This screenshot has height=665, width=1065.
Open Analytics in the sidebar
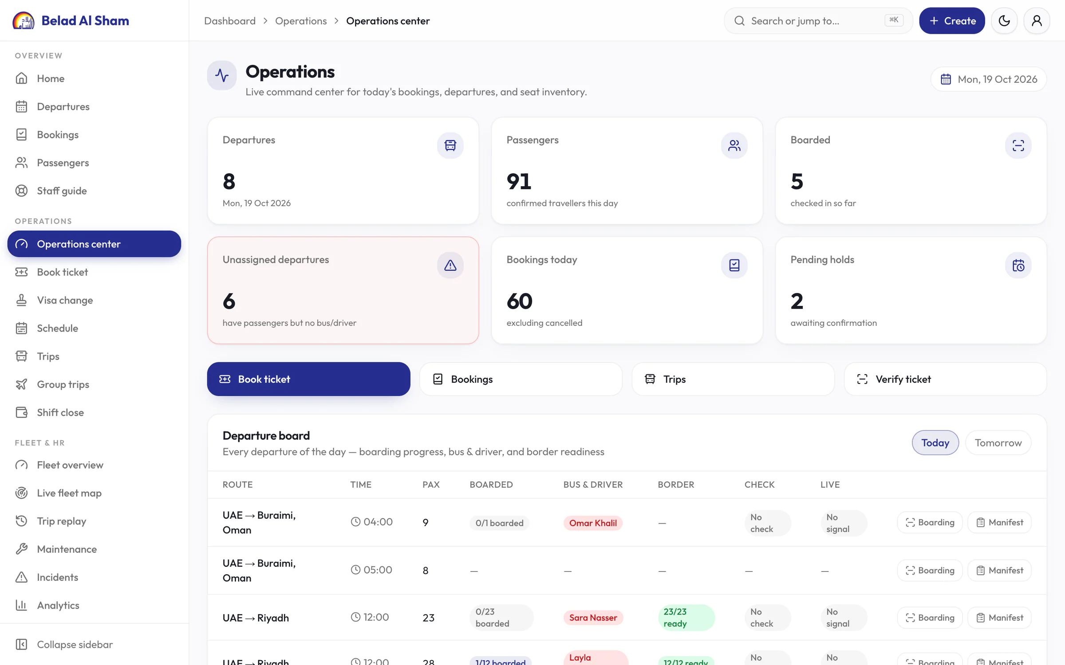[x=94, y=605]
